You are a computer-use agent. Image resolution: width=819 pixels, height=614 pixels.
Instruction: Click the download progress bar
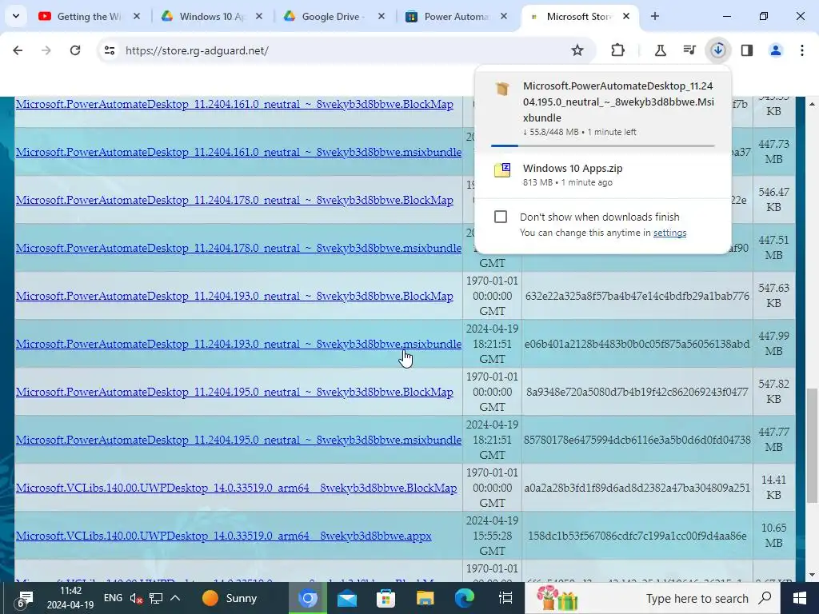(x=603, y=146)
